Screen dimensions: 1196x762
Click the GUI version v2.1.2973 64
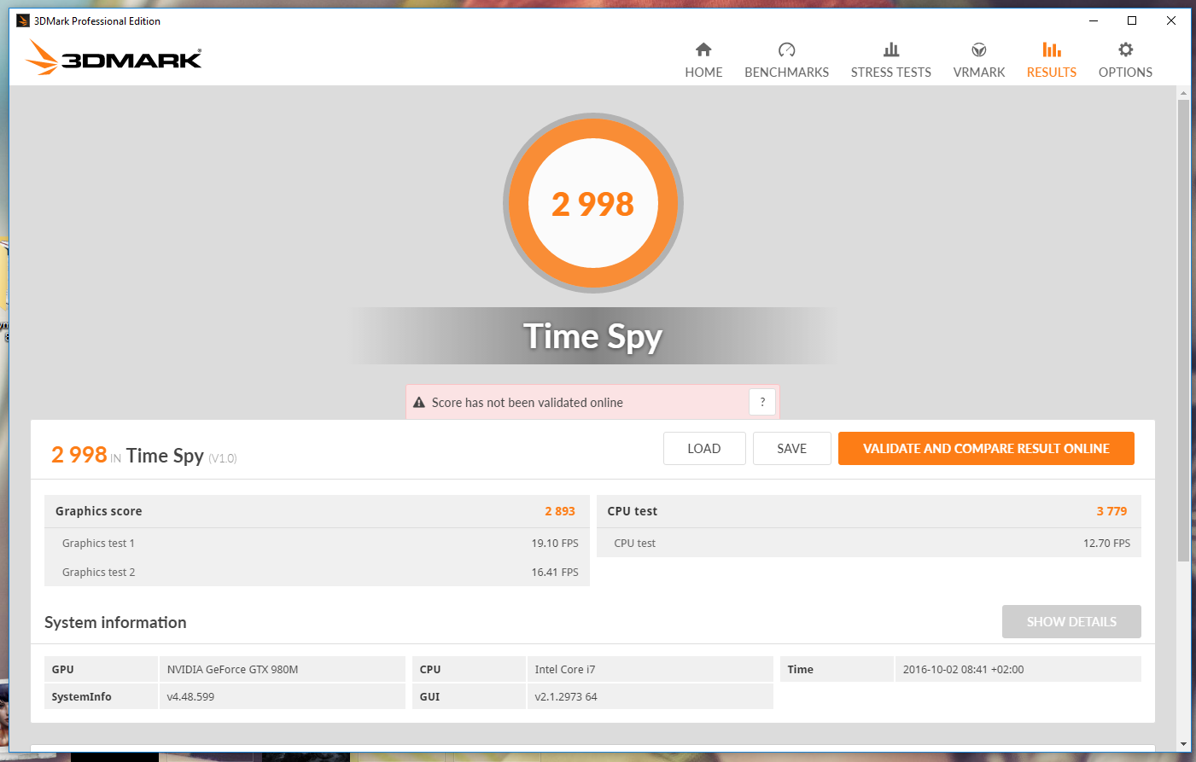tap(566, 697)
